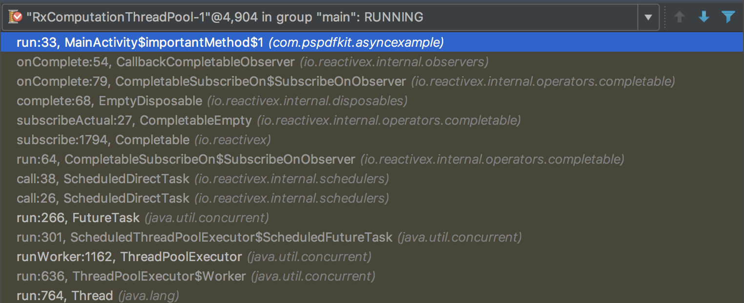Select the run:64 CompletableSubscribeOn frame
Screen dimensions: 744x303
click(186, 159)
